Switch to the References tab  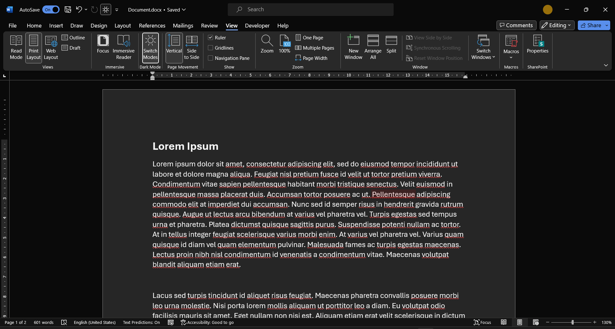point(152,26)
